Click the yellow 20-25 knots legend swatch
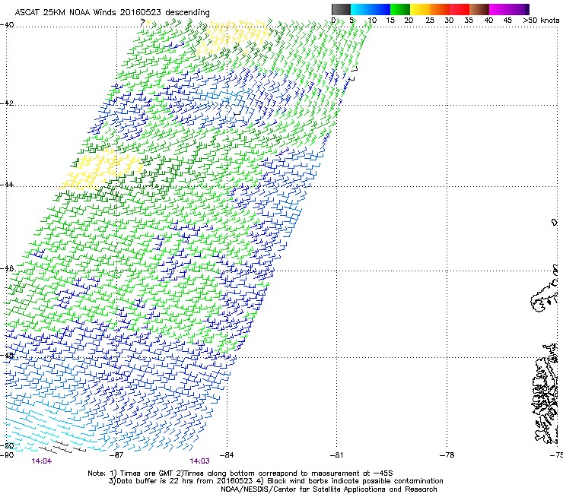563x494 pixels. point(420,9)
